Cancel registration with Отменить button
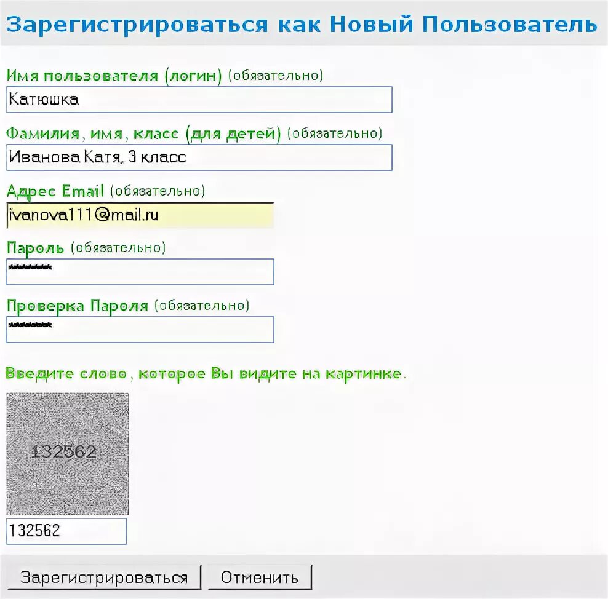Viewport: 608px width, 599px height. point(260,577)
